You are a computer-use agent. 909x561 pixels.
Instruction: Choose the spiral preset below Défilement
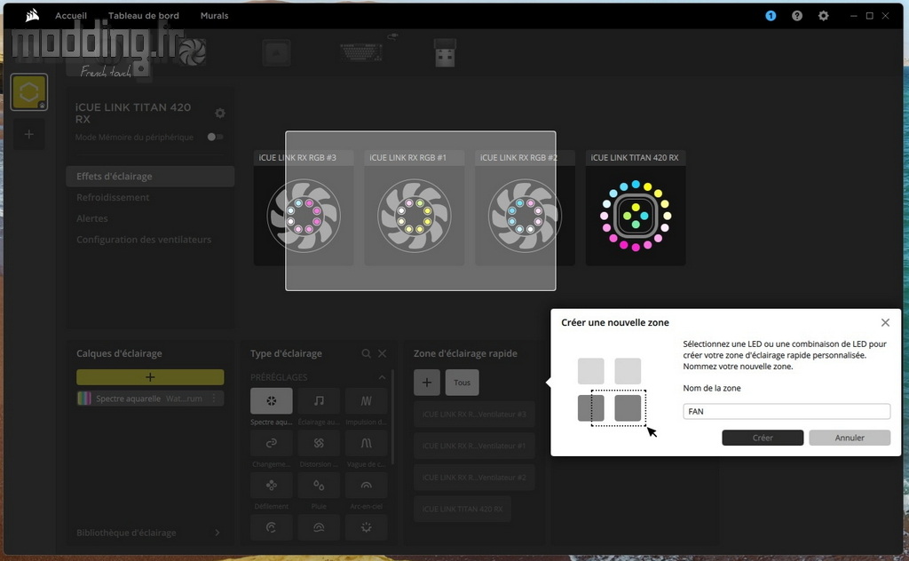tap(272, 527)
